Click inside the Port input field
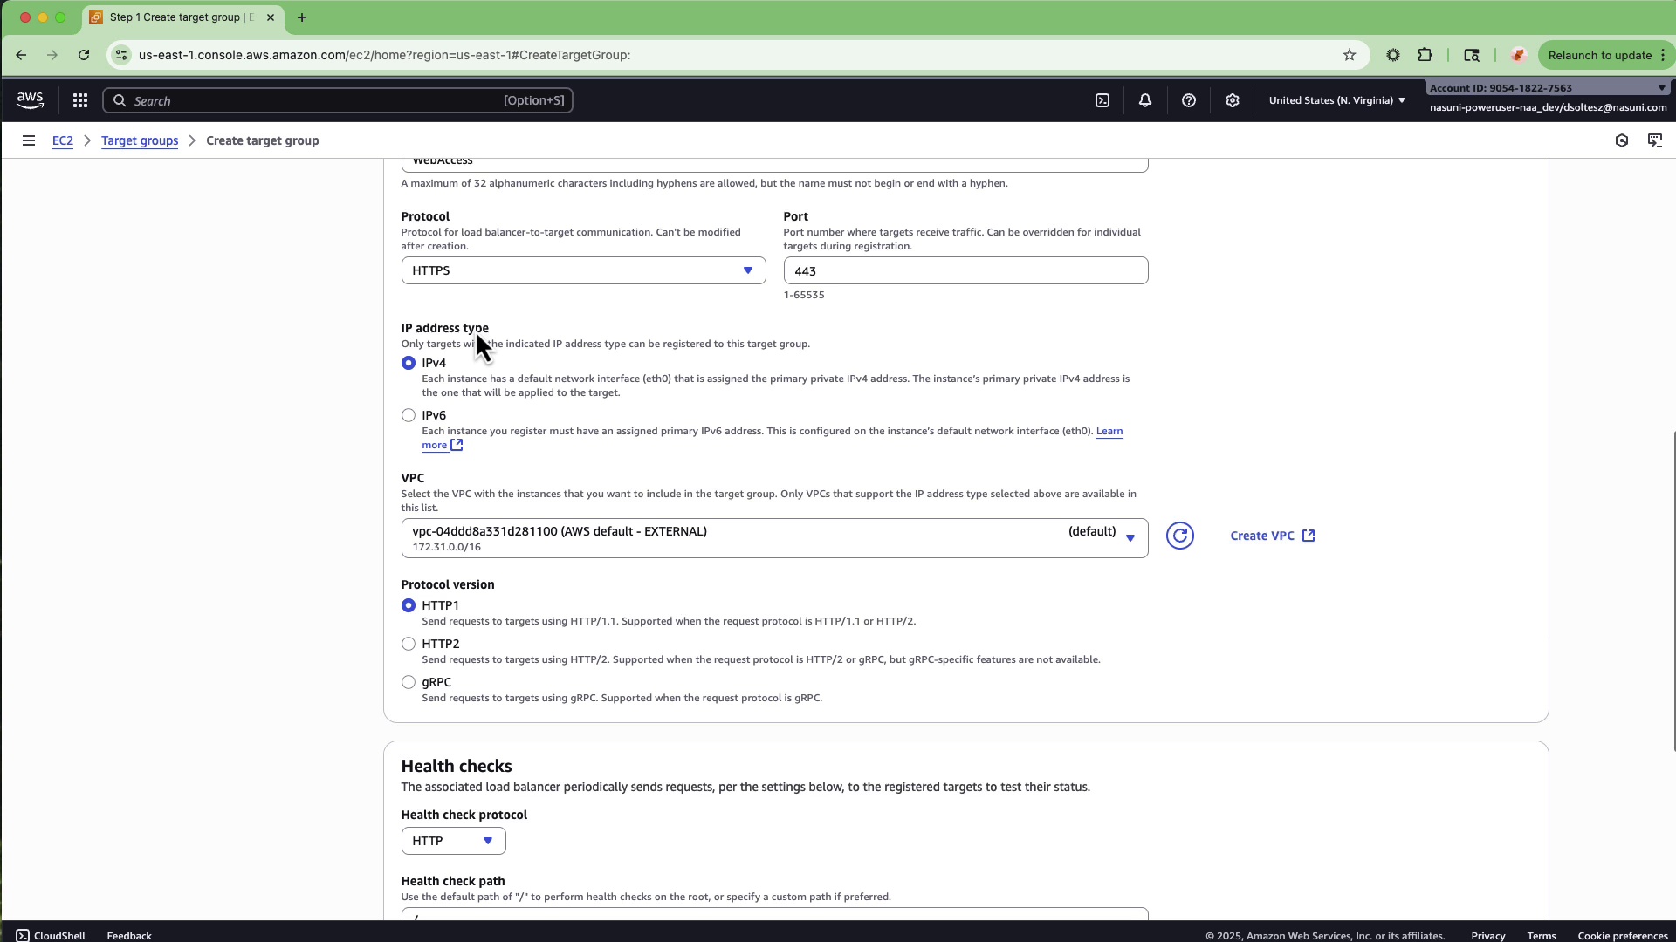 point(965,270)
